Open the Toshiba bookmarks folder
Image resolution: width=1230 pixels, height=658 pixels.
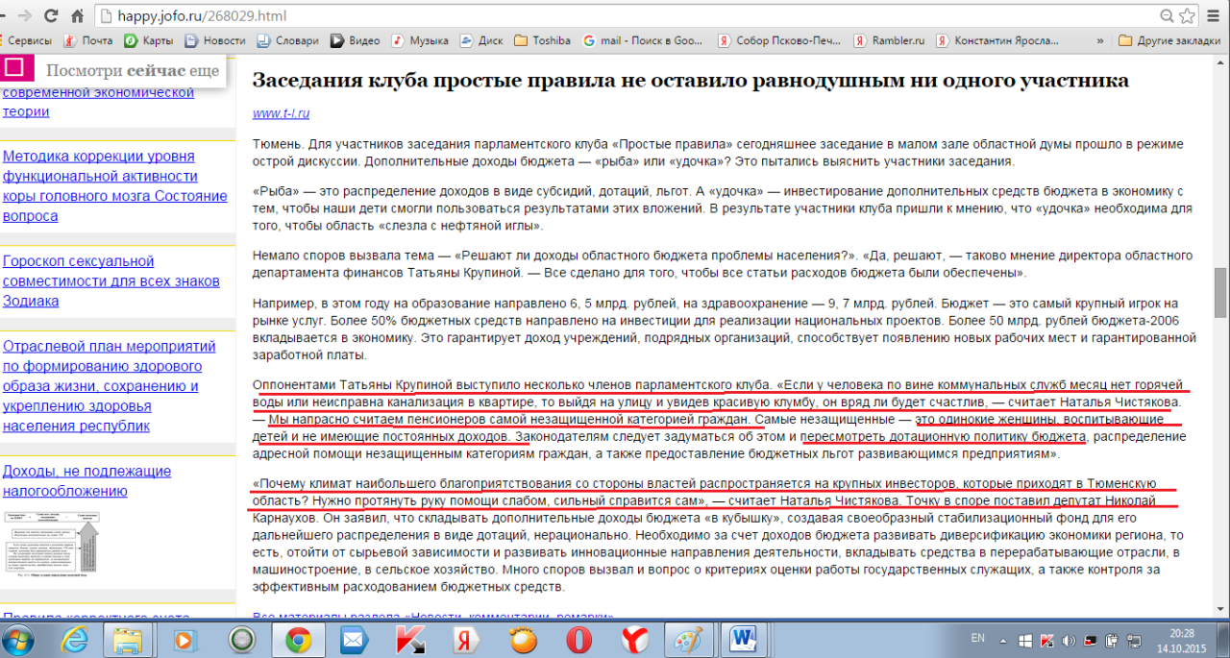pos(542,41)
